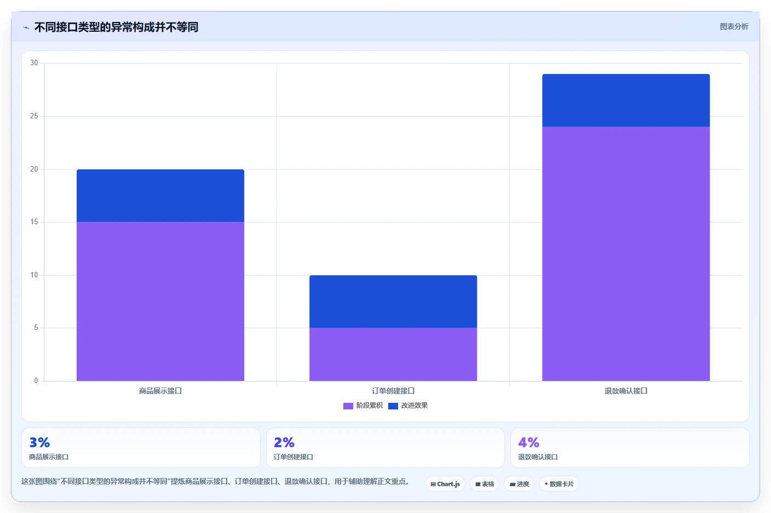
Task: Click the purple 阶段累积 bar segment for 退款确认接口
Action: click(626, 254)
